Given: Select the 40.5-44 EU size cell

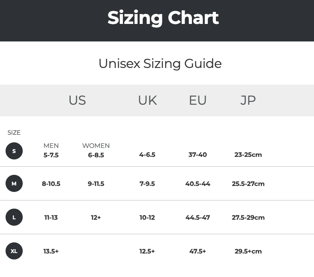Looking at the screenshot, I should [197, 184].
